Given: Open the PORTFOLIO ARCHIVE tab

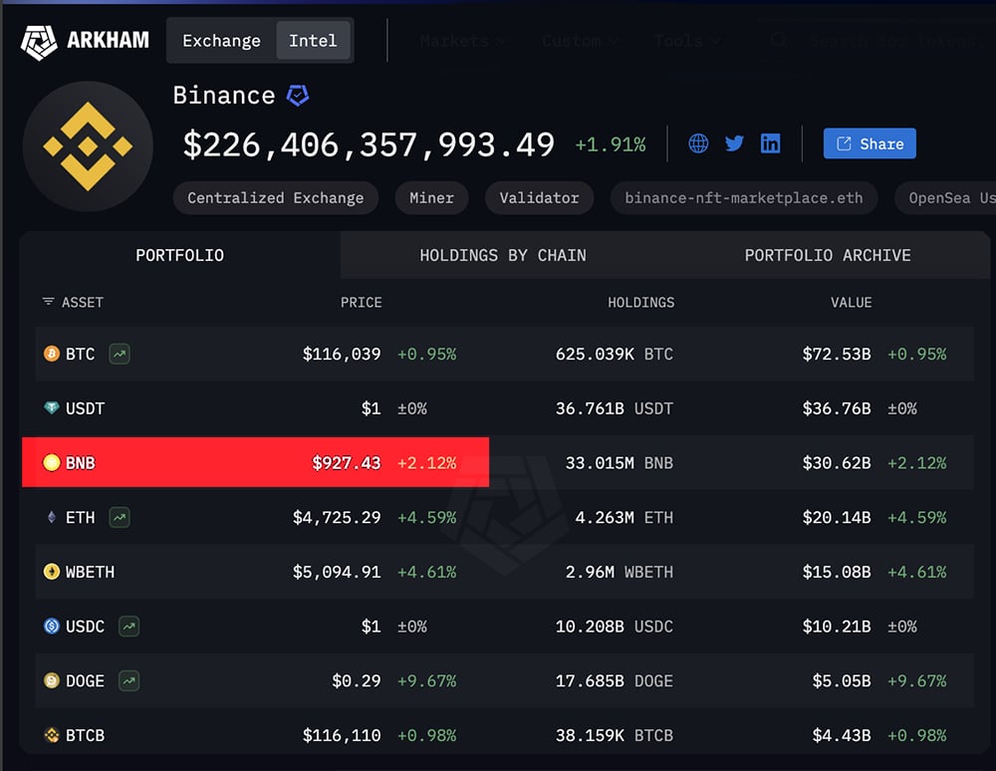Looking at the screenshot, I should [828, 255].
